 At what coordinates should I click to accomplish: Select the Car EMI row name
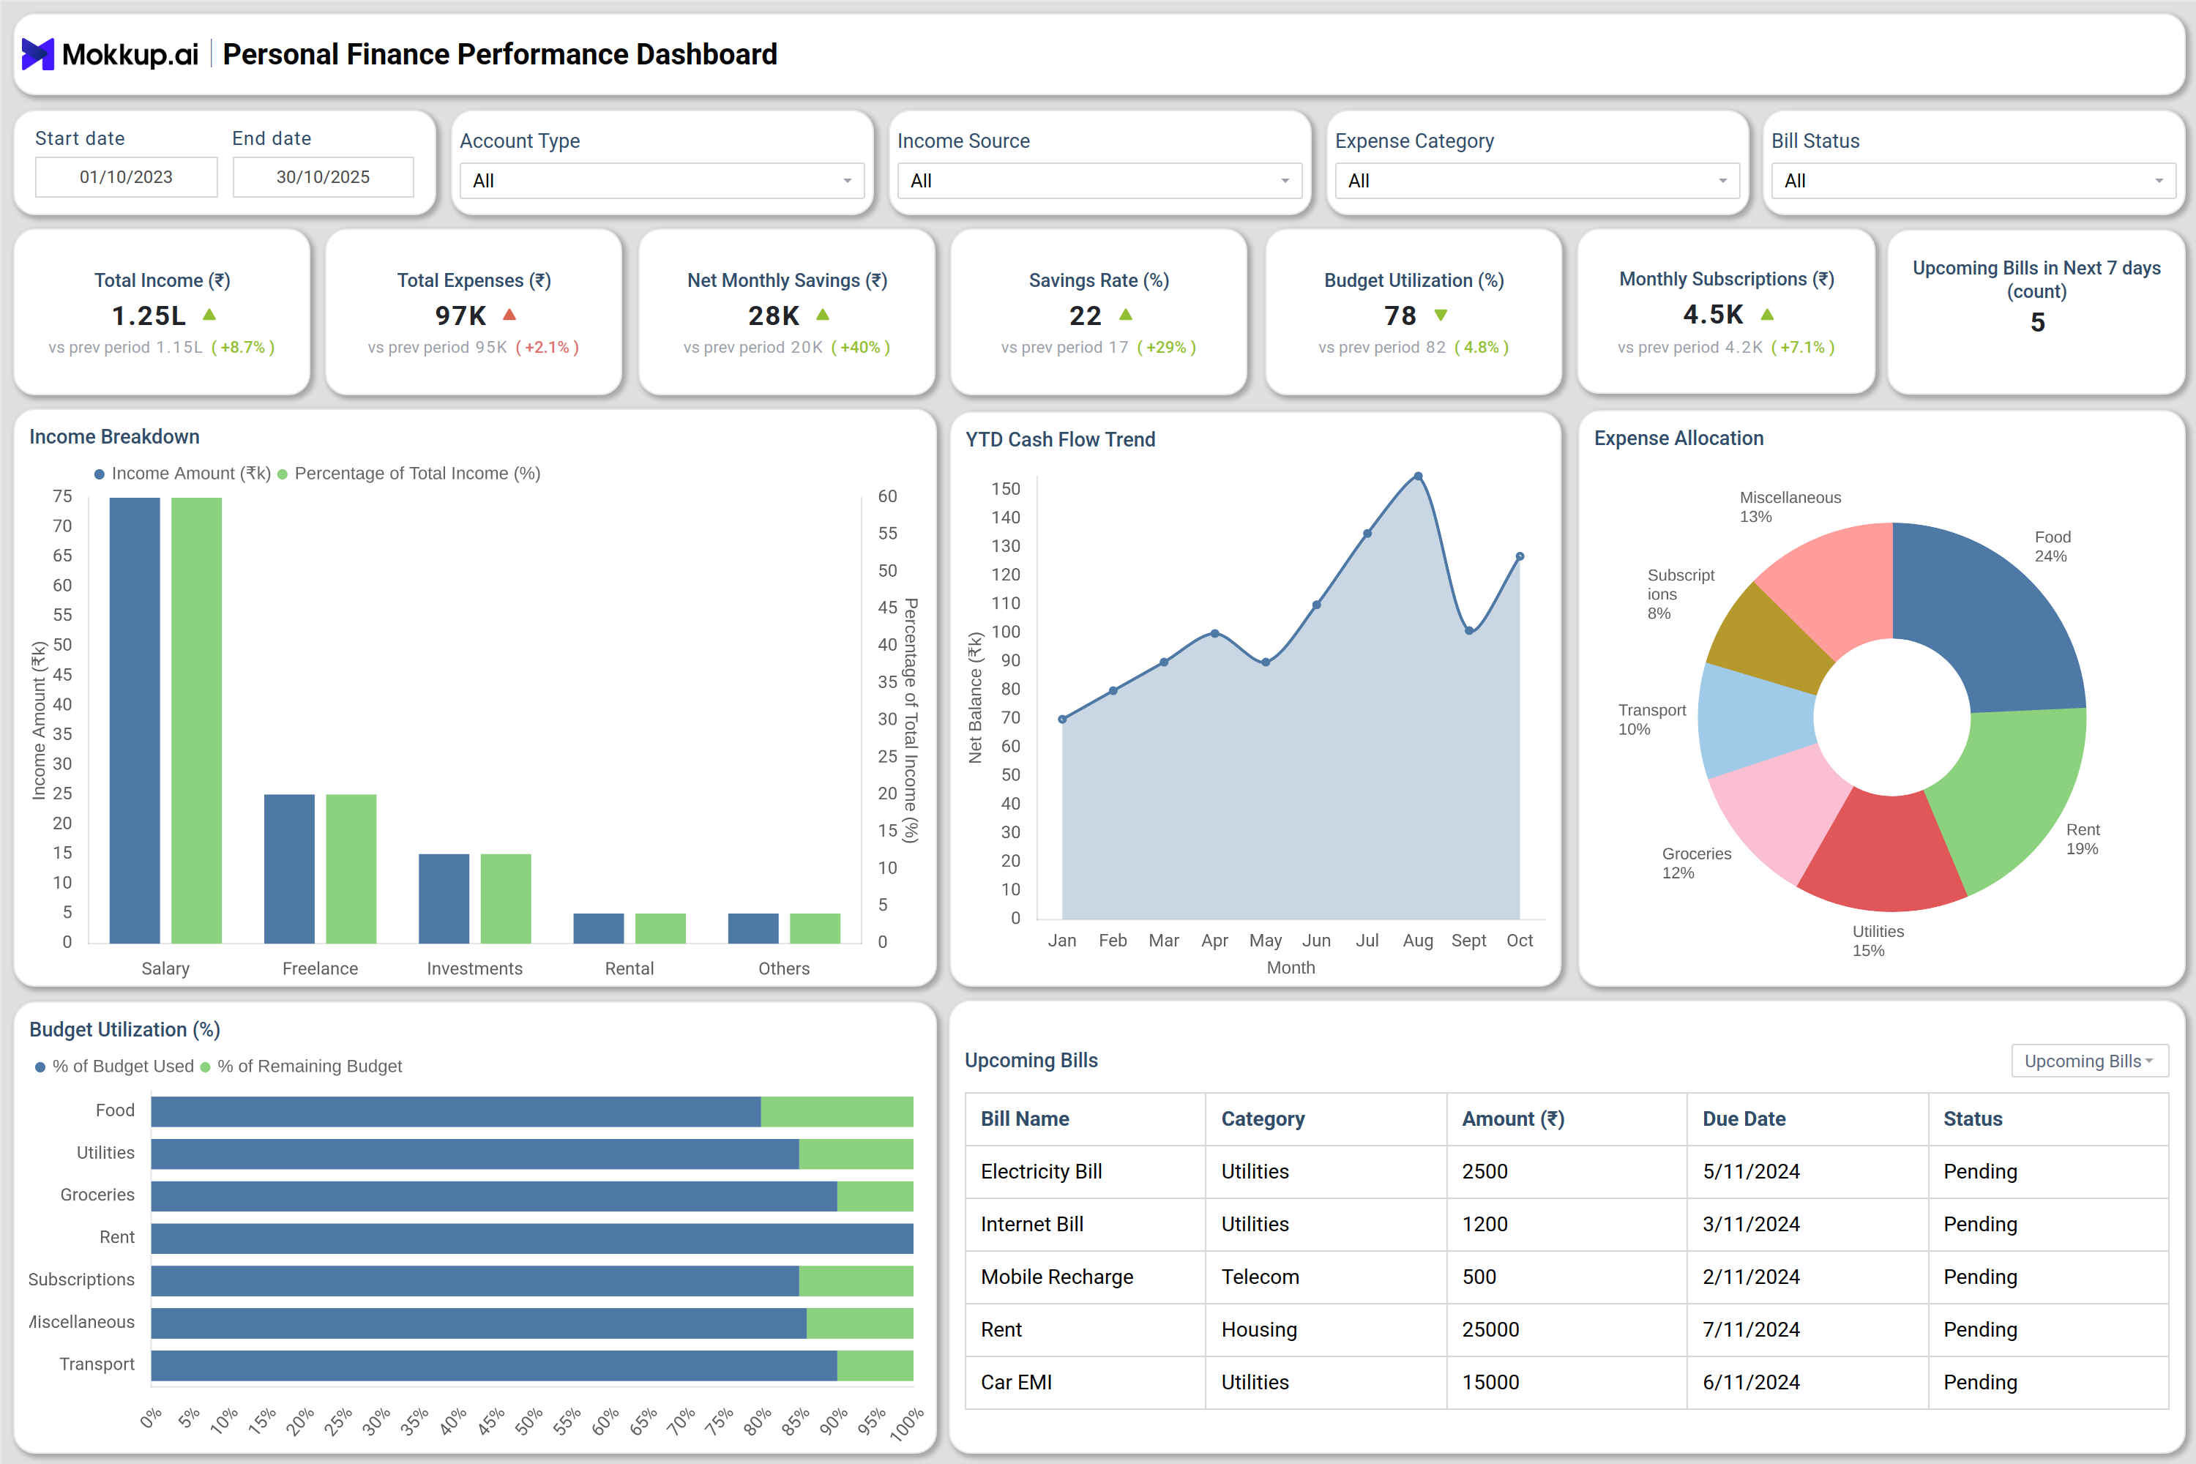coord(1016,1382)
